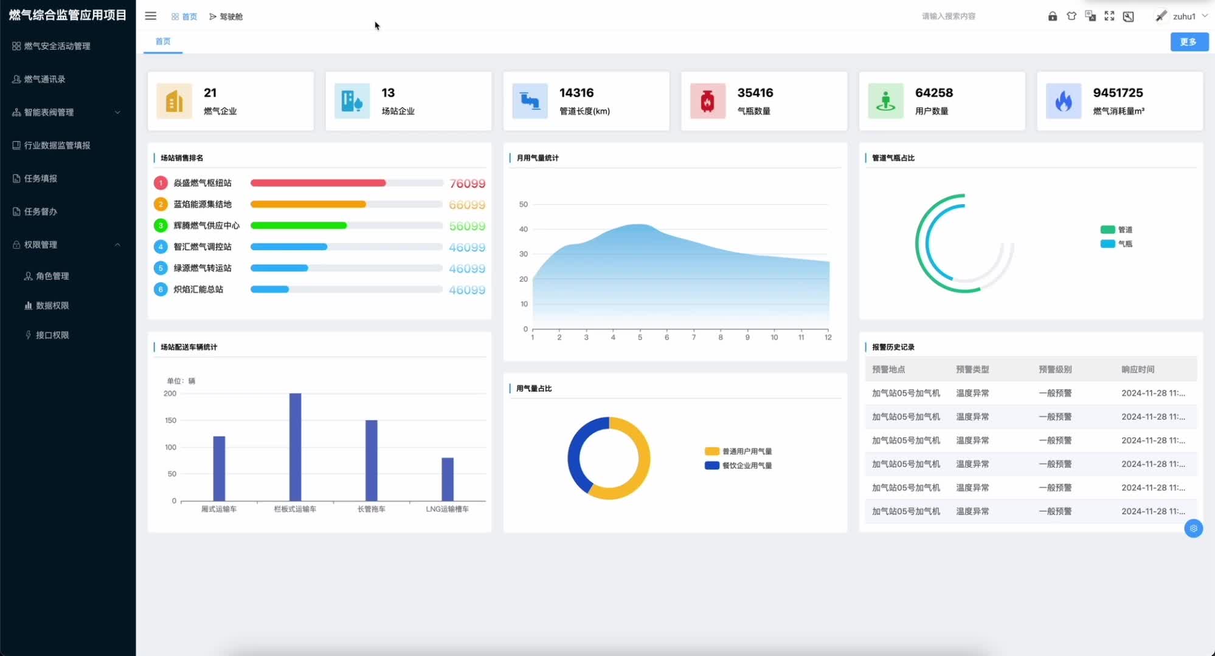Screen dimensions: 1215x656
Task: Open theme settings via shirt icon
Action: click(1071, 16)
